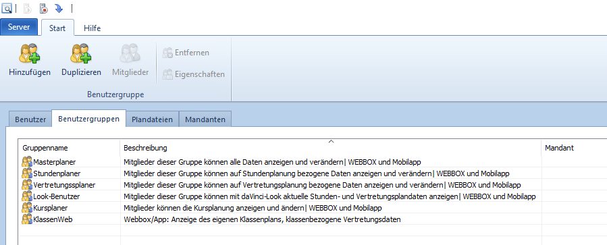Click the description 'Mitglieder können die Kursplanung anzeigen'
This screenshot has width=607, height=245.
(x=253, y=208)
